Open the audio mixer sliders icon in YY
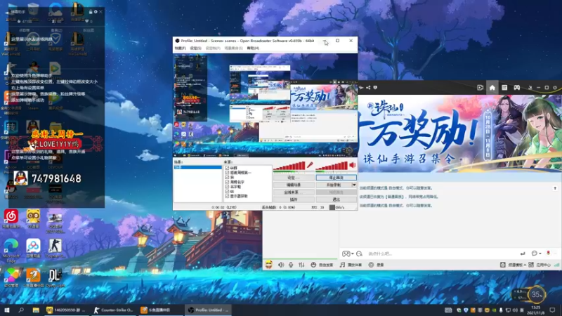This screenshot has height=316, width=562. (x=301, y=265)
